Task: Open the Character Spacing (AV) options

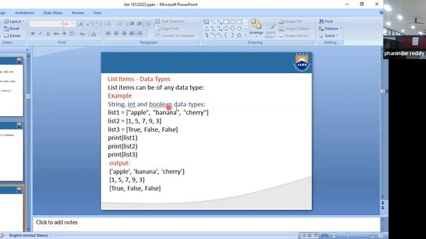Action: click(x=73, y=34)
